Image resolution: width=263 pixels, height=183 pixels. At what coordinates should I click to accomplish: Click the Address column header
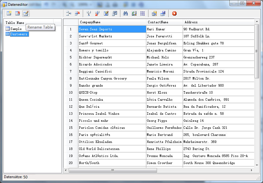point(218,22)
